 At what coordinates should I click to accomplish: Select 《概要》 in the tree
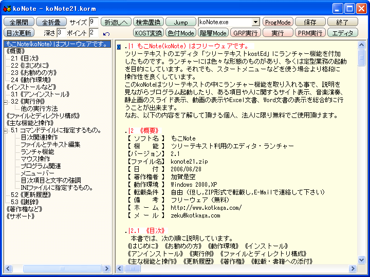point(15,51)
